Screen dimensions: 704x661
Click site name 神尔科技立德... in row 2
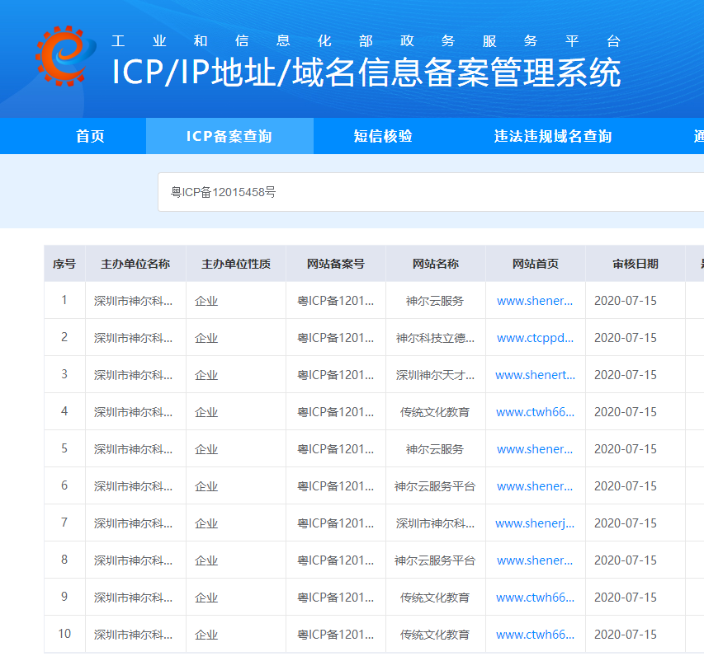435,338
